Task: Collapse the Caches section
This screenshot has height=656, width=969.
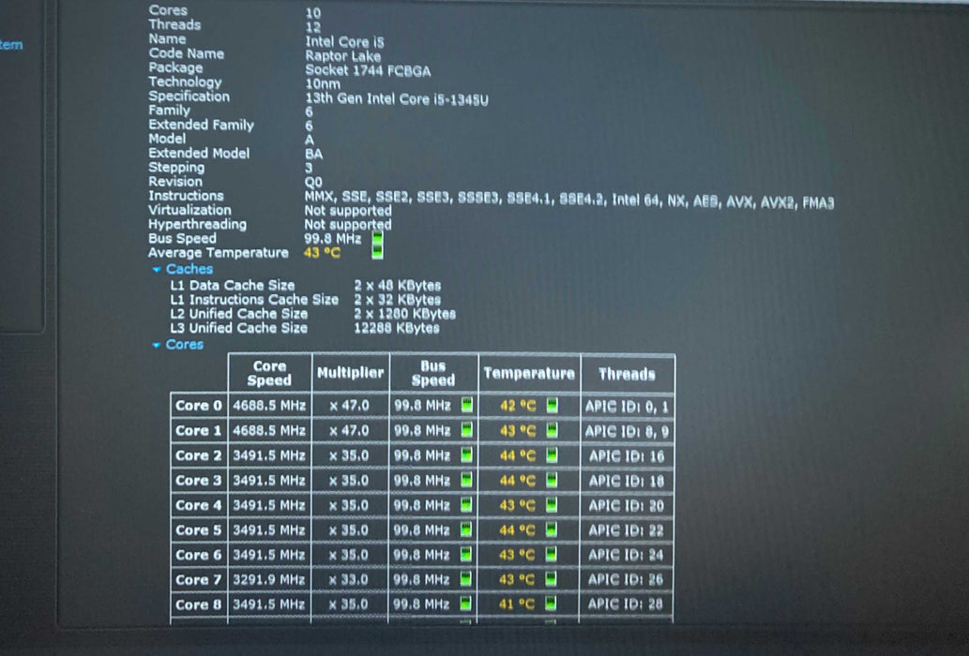Action: pos(157,270)
